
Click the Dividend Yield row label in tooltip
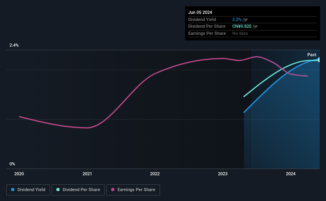pyautogui.click(x=202, y=19)
